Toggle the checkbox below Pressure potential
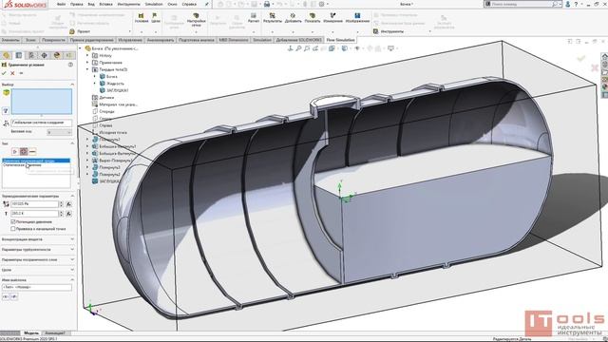Viewport: 608px width, 342px height. point(13,229)
